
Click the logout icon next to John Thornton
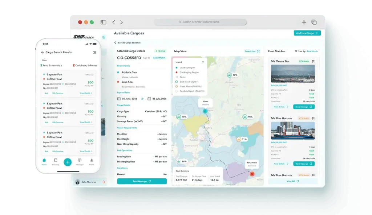[x=104, y=182]
